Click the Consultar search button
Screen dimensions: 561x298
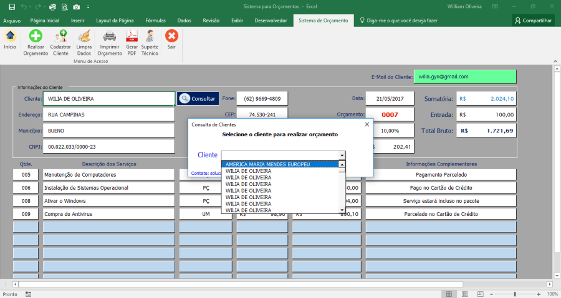point(198,99)
